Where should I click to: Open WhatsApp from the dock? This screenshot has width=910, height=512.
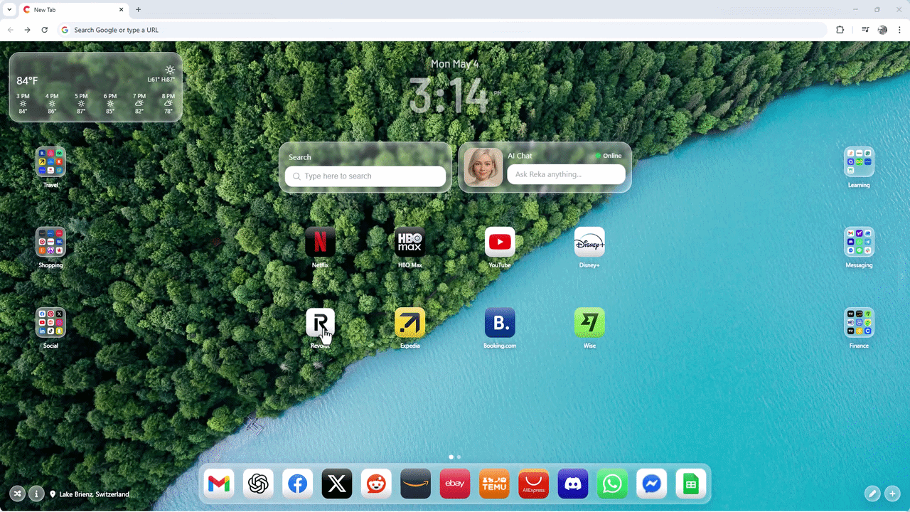(x=612, y=484)
